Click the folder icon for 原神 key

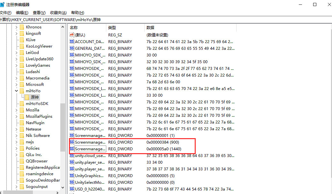click(27, 97)
